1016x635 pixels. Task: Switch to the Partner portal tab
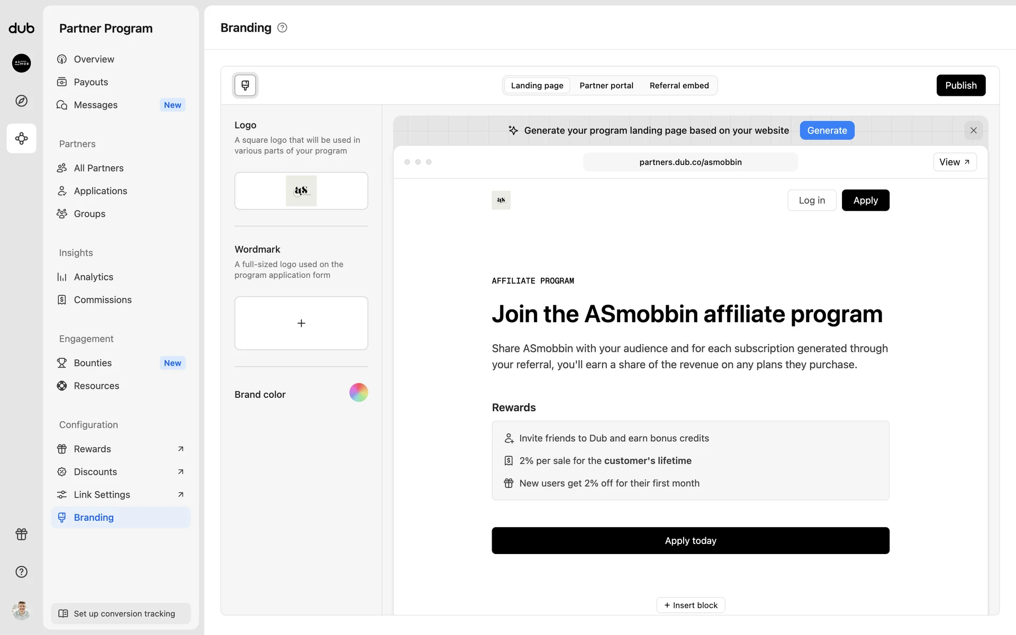point(606,85)
